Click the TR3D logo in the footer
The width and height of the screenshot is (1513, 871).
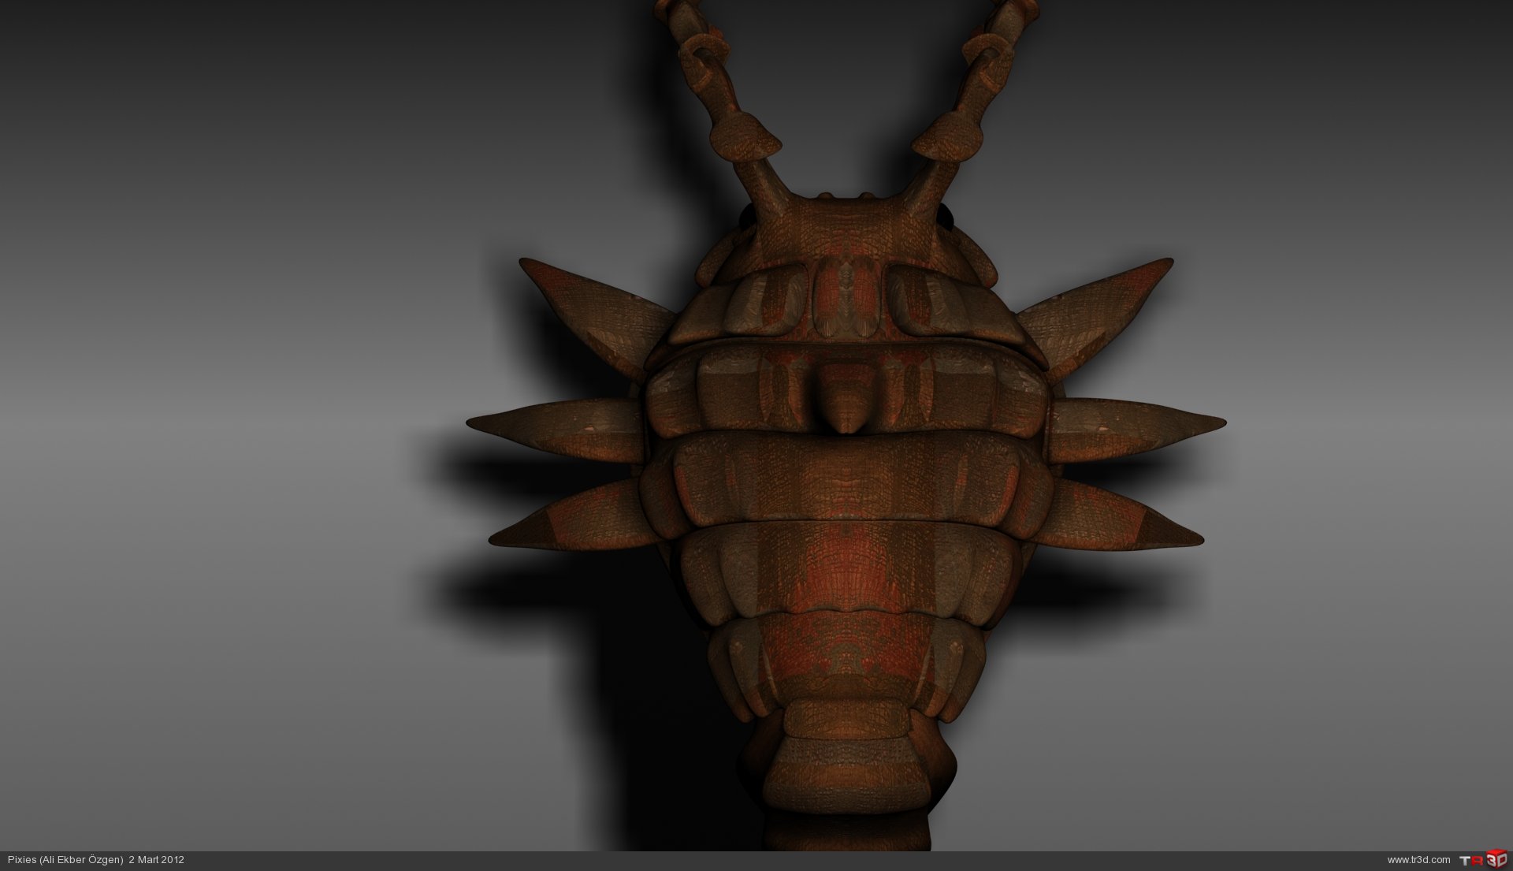point(1483,860)
